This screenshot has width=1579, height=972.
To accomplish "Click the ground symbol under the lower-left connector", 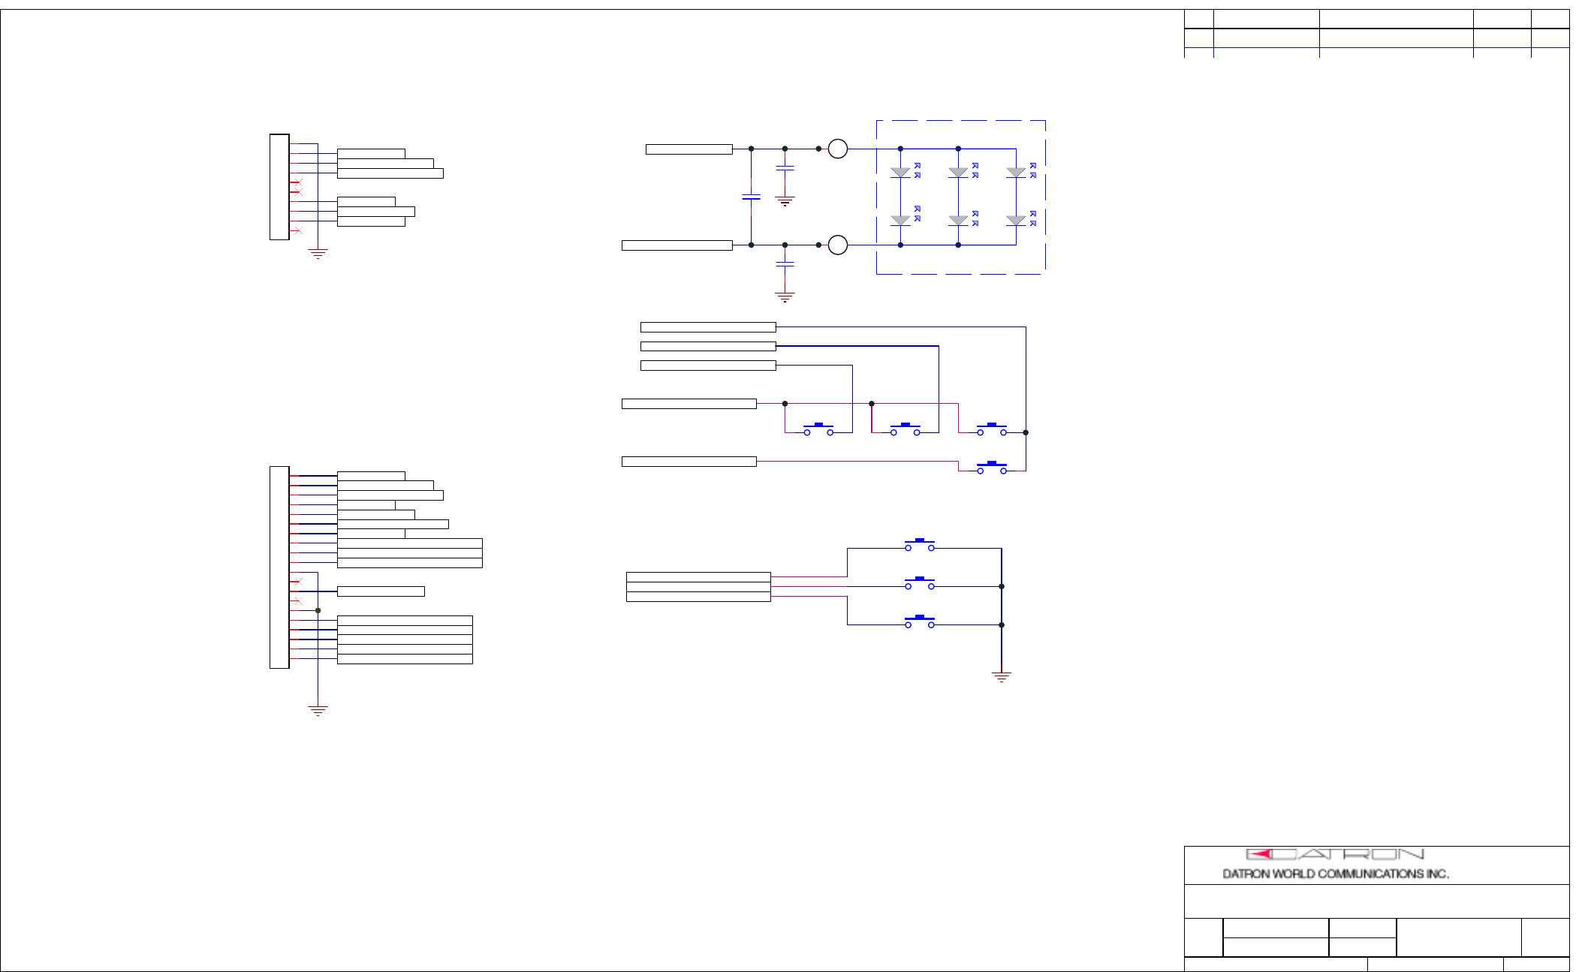I will (x=318, y=711).
